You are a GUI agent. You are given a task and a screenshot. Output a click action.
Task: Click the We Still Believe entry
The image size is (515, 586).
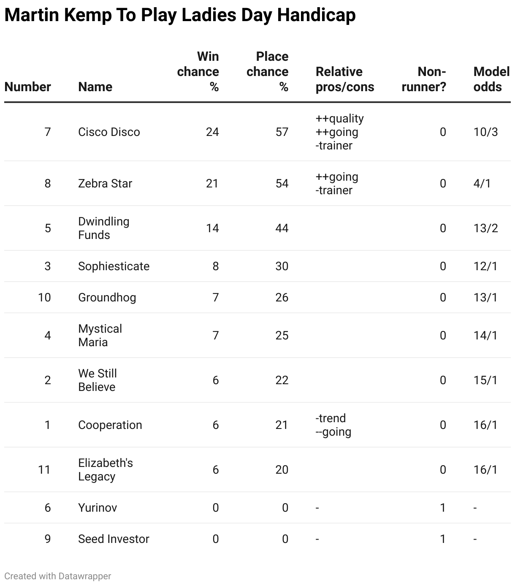click(x=98, y=380)
